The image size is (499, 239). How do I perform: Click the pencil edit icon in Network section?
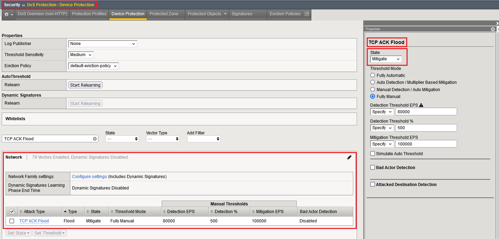point(349,157)
